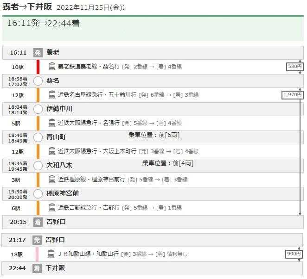
Task: Click the train icon for 養老鉄道養老線
Action: (52, 67)
